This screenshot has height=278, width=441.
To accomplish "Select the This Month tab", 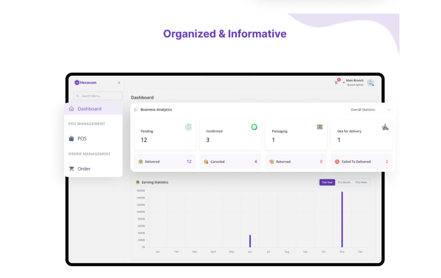I will pos(344,182).
